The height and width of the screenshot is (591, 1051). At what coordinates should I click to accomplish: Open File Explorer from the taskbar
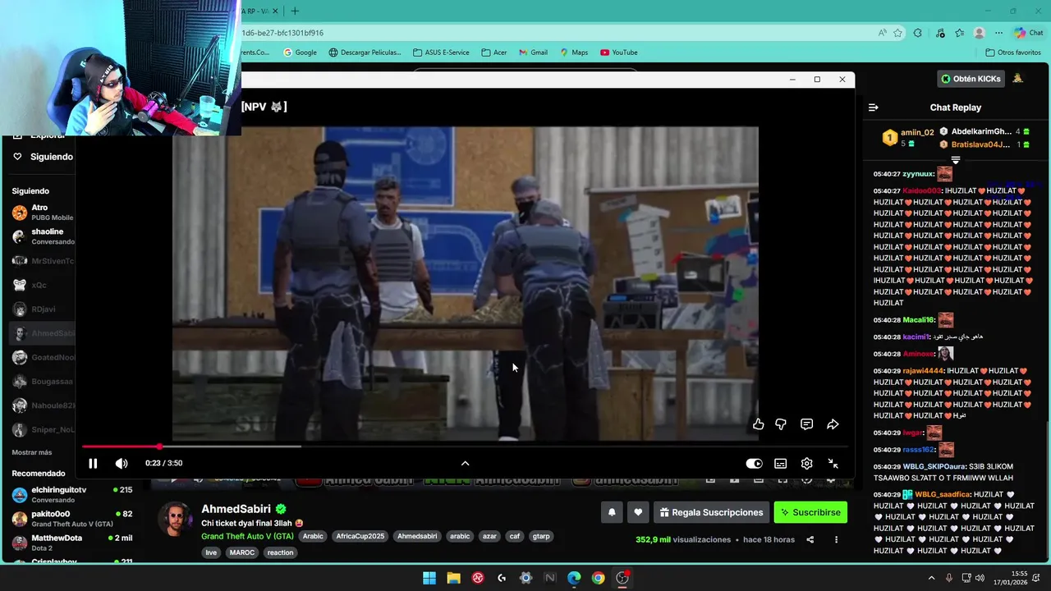click(453, 578)
